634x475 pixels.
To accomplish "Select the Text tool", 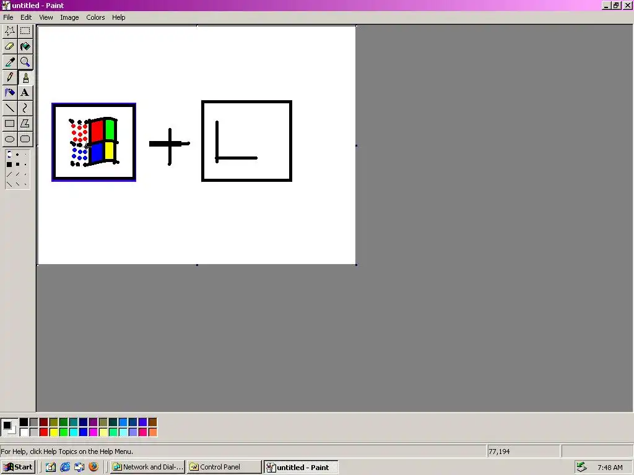I will [x=25, y=93].
